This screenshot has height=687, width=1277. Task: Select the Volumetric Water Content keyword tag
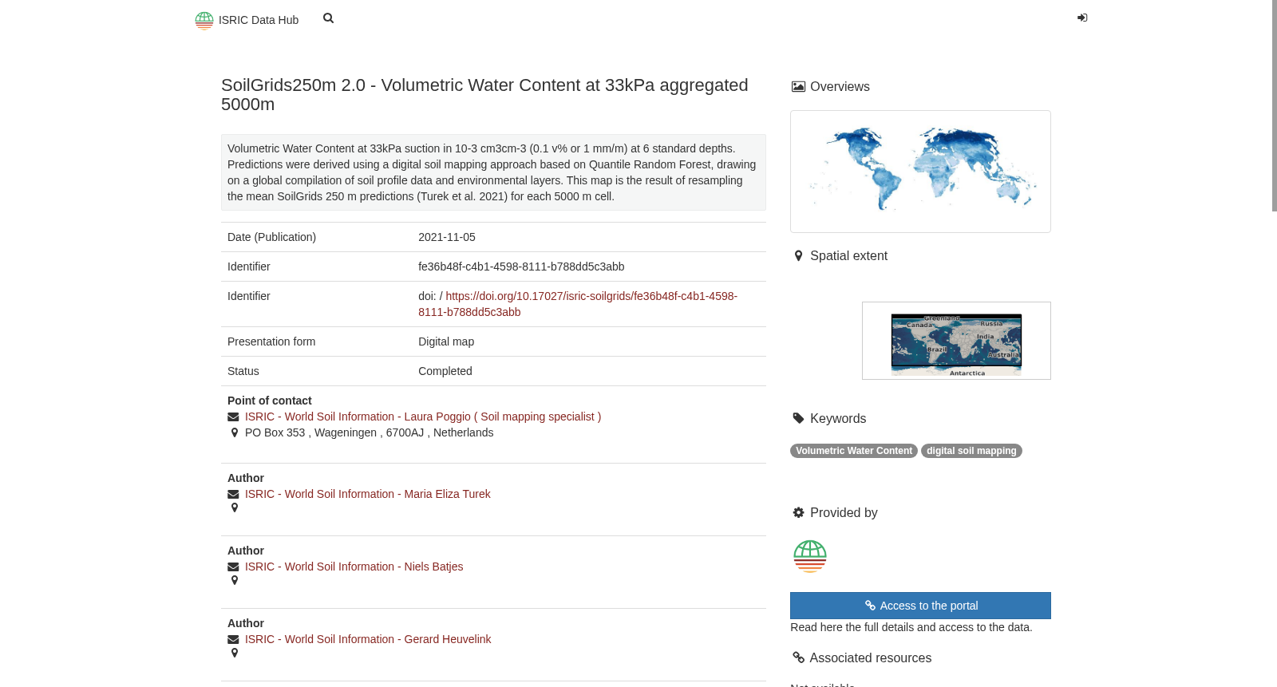click(854, 451)
